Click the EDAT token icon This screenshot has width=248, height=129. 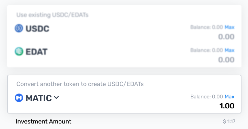click(19, 51)
